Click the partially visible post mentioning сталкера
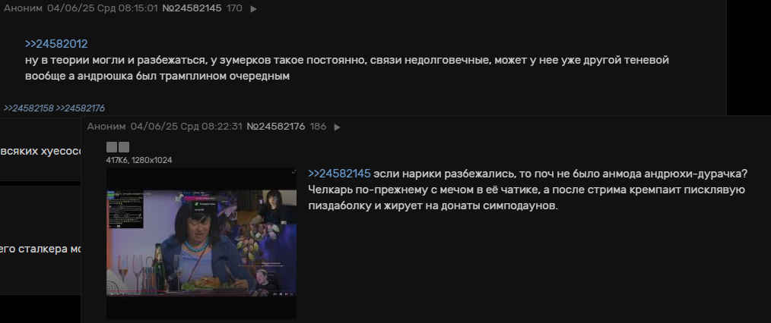 (x=40, y=240)
